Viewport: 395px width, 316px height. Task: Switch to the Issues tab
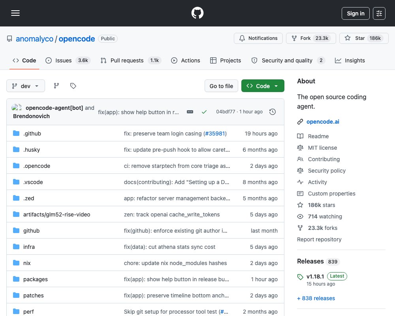pyautogui.click(x=68, y=60)
